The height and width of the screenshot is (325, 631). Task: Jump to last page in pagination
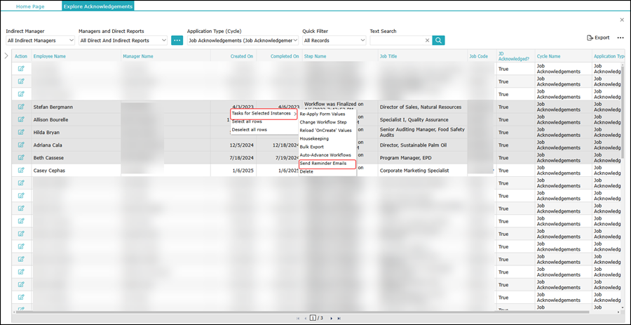(x=339, y=318)
